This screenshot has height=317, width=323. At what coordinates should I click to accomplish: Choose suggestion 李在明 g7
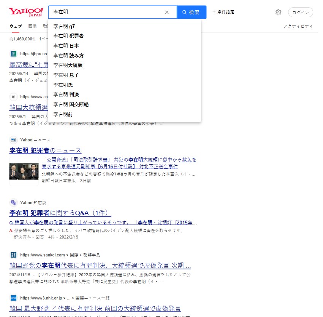[x=124, y=26]
